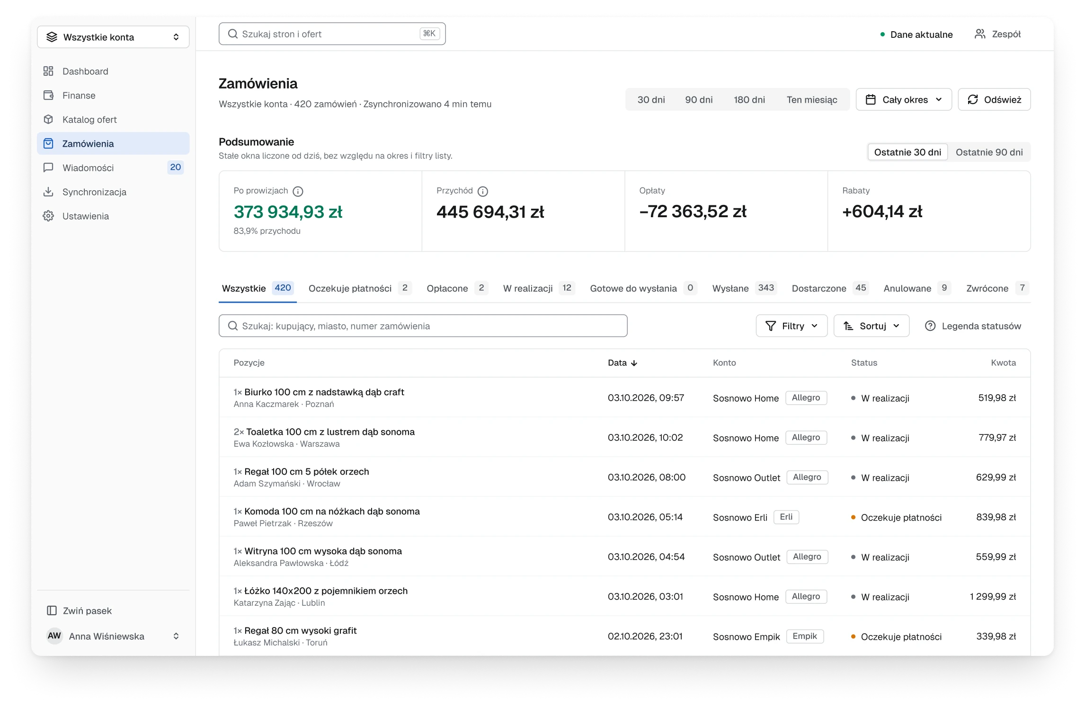
Task: Click the Ustawienia gear icon
Action: 48,216
